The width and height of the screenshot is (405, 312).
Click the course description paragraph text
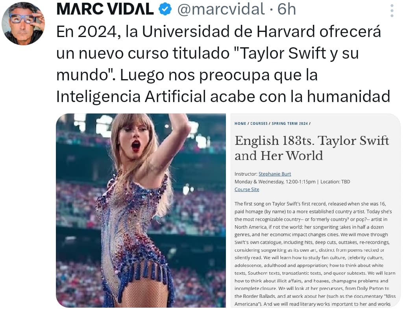[315, 254]
